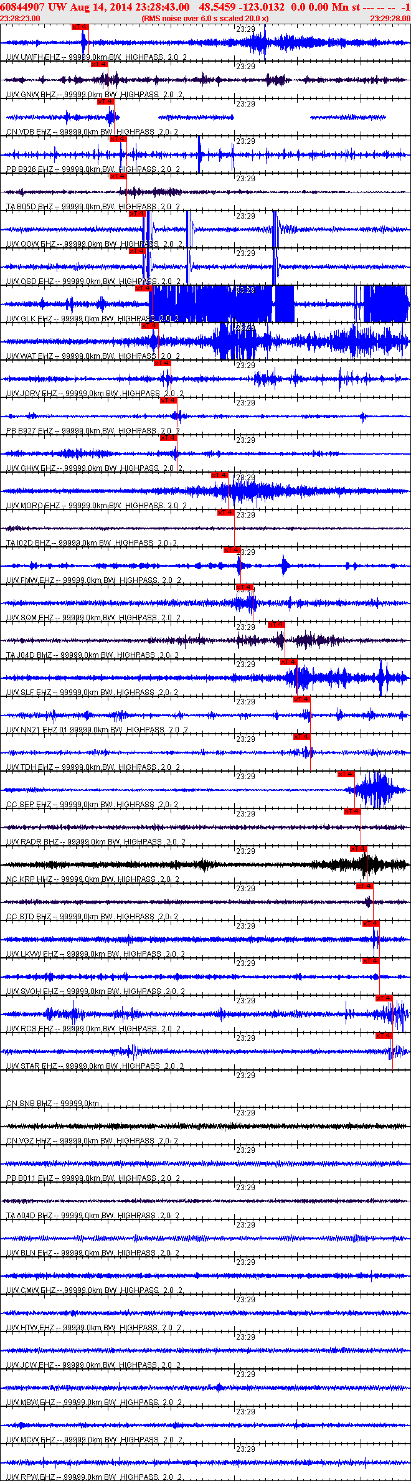
Task: Select the TA.I02D BHZ station label
Action: 28,543
